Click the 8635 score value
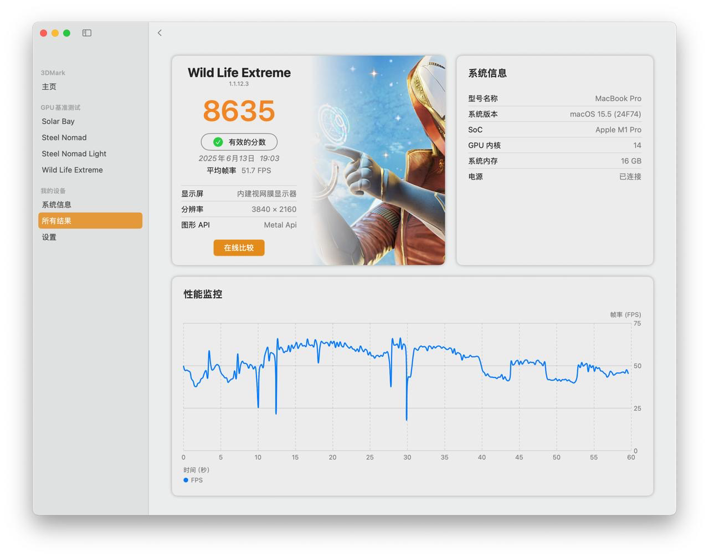This screenshot has height=558, width=709. (x=239, y=111)
